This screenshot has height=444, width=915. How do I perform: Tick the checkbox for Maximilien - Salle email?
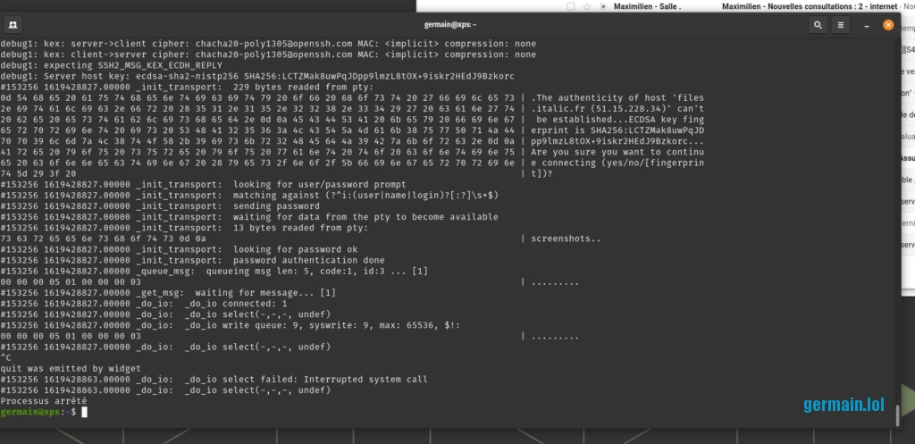click(x=571, y=5)
